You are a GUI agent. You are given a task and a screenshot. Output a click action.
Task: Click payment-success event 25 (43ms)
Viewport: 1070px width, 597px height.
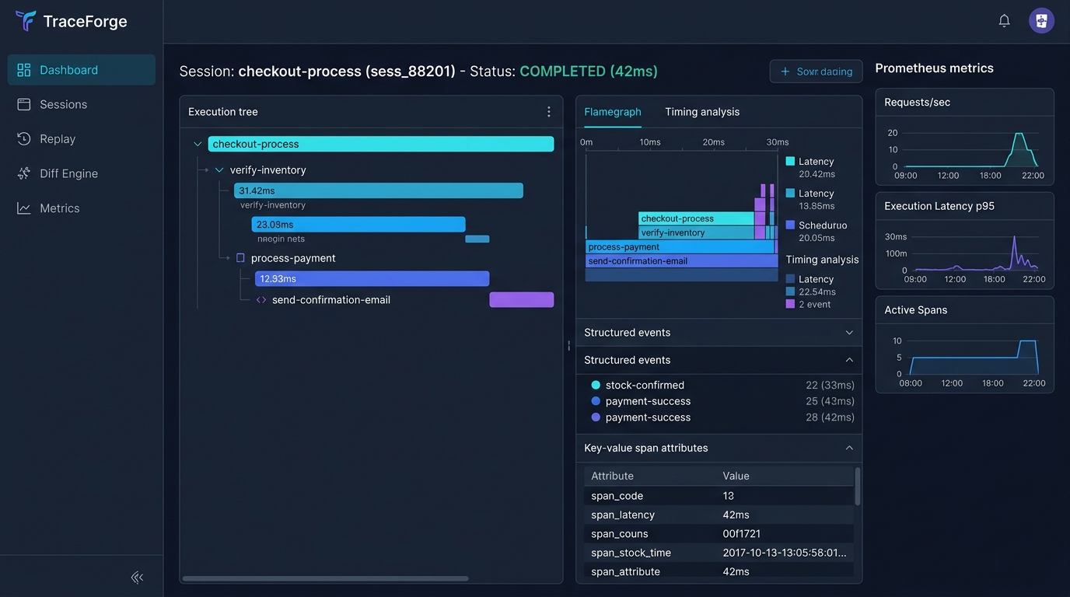(722, 401)
